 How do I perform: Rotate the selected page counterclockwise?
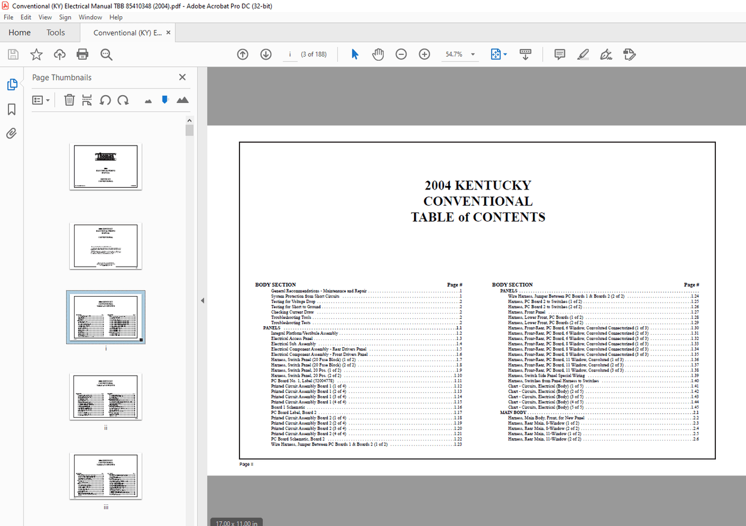tap(105, 100)
